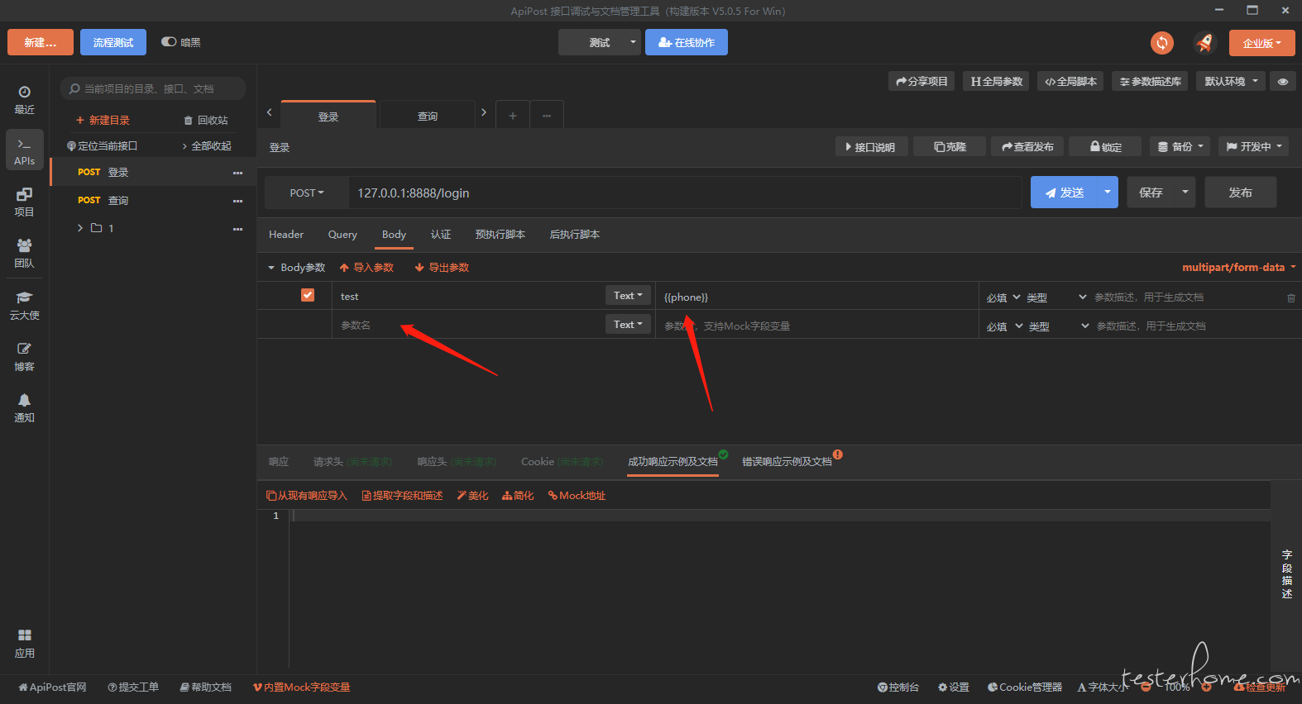Image resolution: width=1302 pixels, height=704 pixels.
Task: Open the 备份 backup dropdown
Action: [1180, 146]
